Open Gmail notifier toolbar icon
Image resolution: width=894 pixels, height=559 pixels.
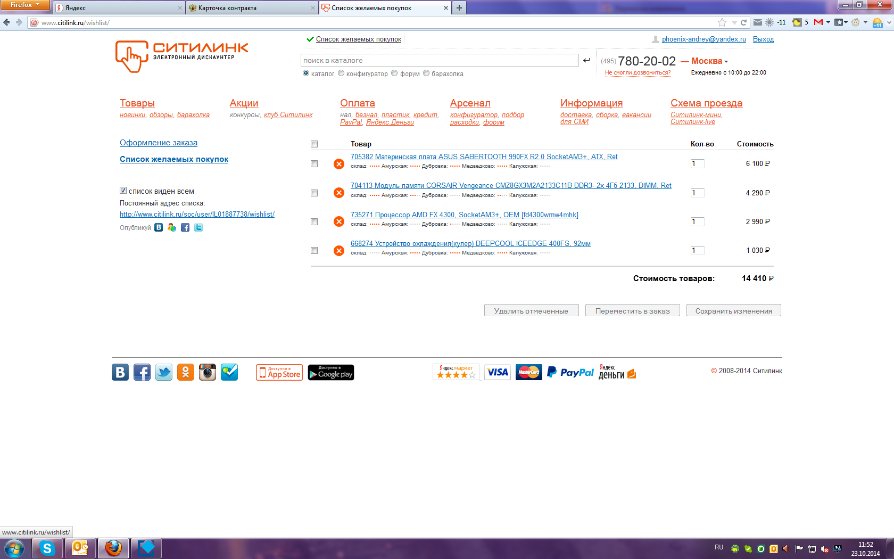click(818, 22)
